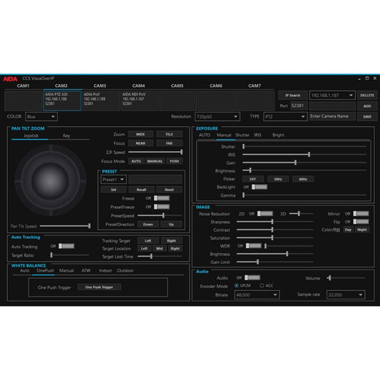Select the ACC encoder mode radio button
The image size is (380, 380).
[262, 285]
